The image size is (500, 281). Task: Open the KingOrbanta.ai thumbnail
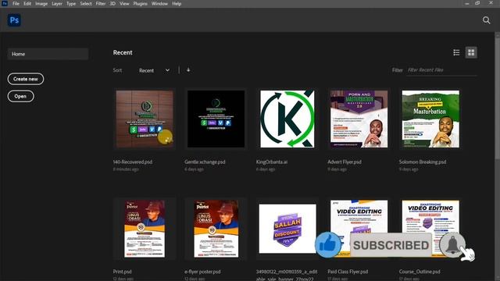pyautogui.click(x=287, y=119)
